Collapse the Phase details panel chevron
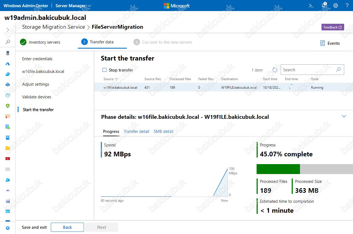Image resolution: width=353 pixels, height=234 pixels. coord(344,116)
